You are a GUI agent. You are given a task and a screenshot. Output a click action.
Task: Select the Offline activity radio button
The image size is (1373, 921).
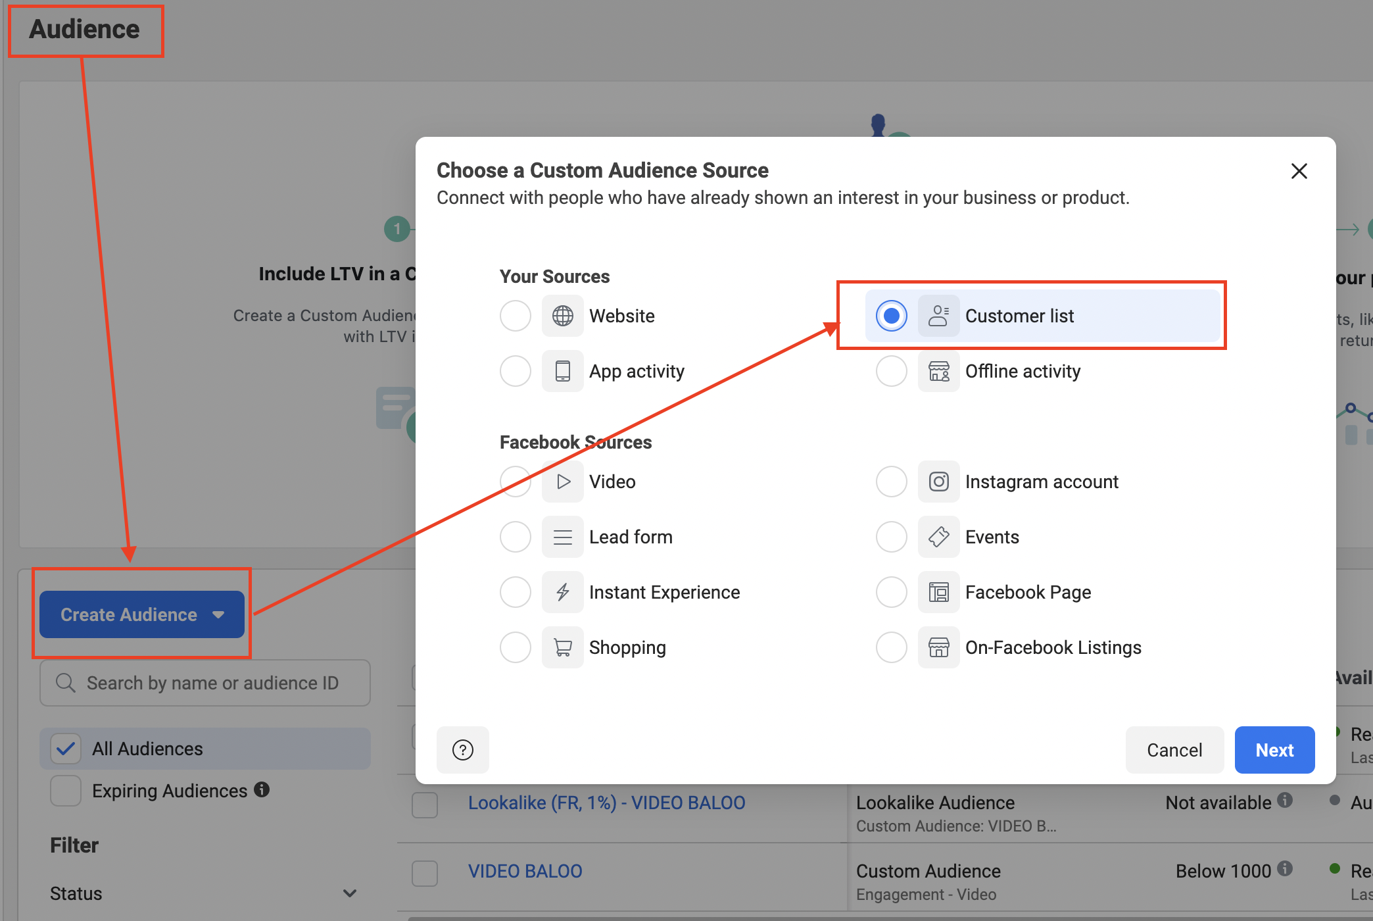pos(892,371)
